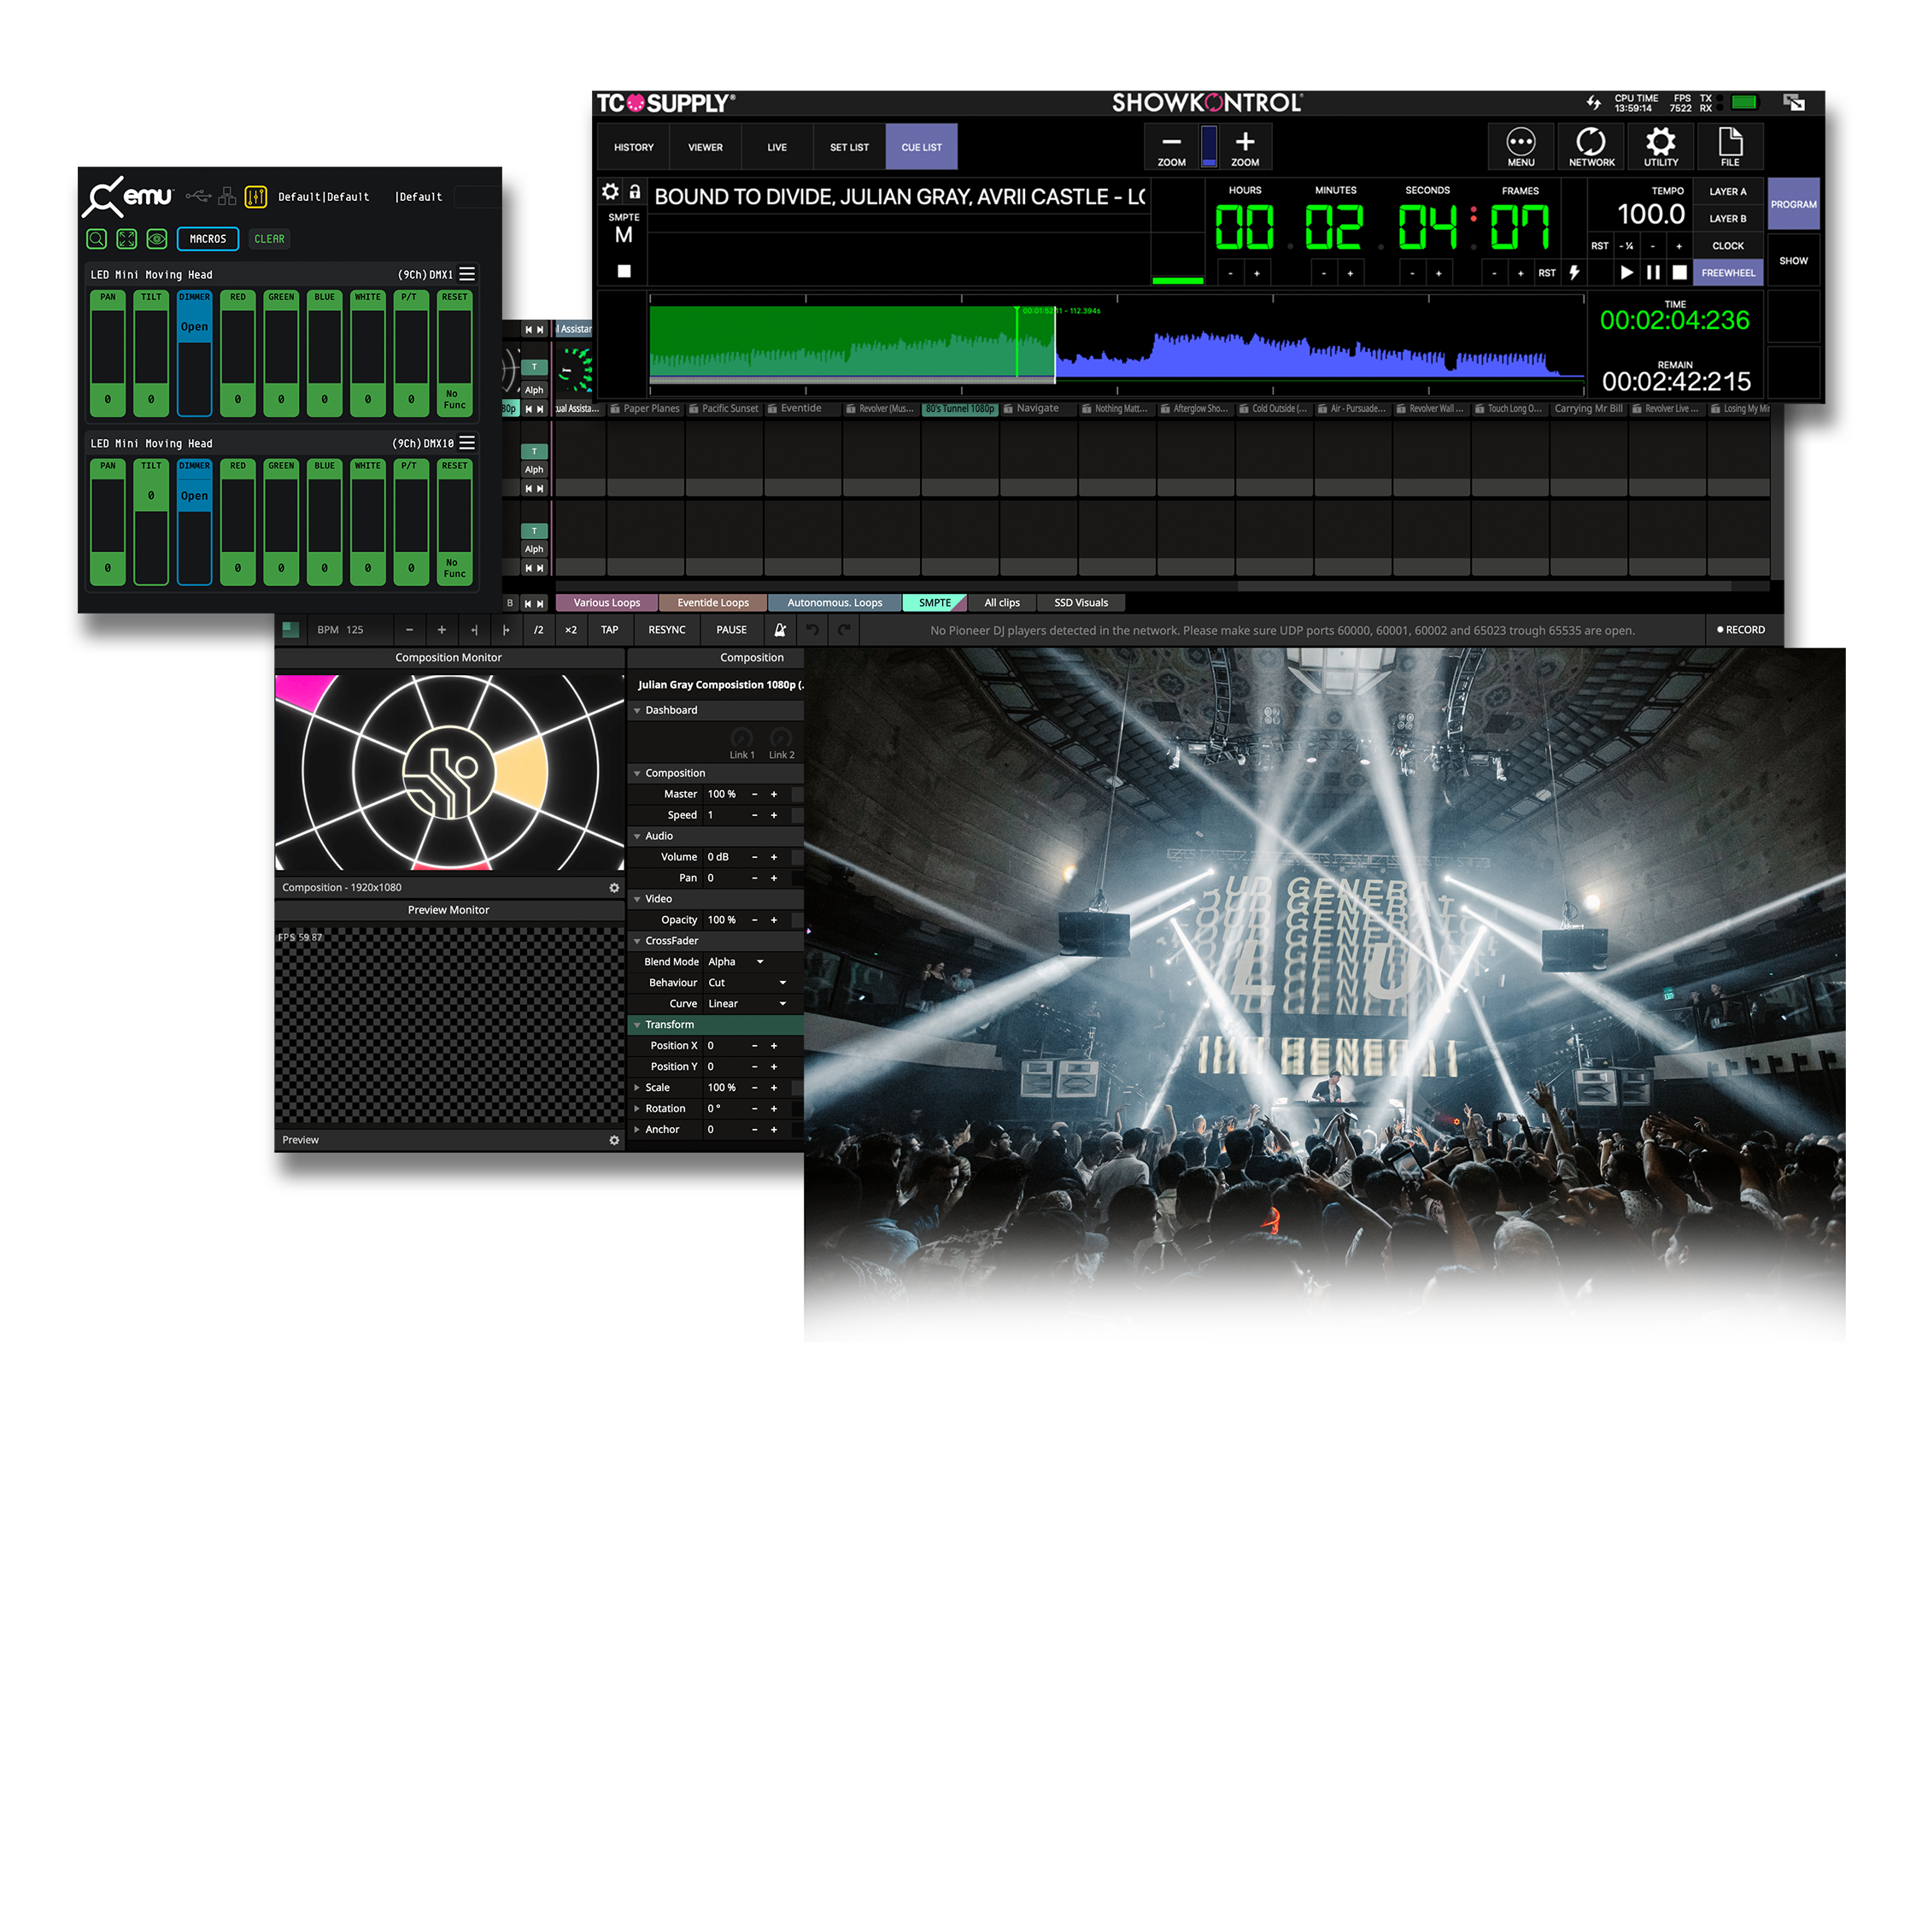Image resolution: width=1922 pixels, height=1932 pixels.
Task: Click the metronome icon next to PAUSE
Action: (x=781, y=630)
